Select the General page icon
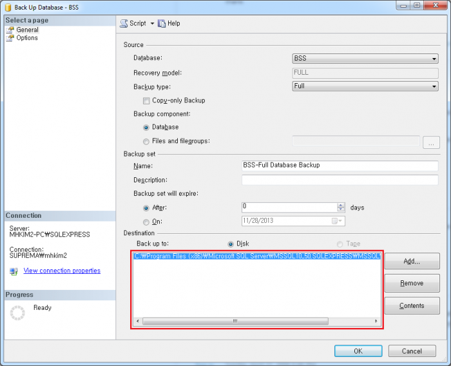Viewport: 451px width, 366px height. [x=10, y=30]
